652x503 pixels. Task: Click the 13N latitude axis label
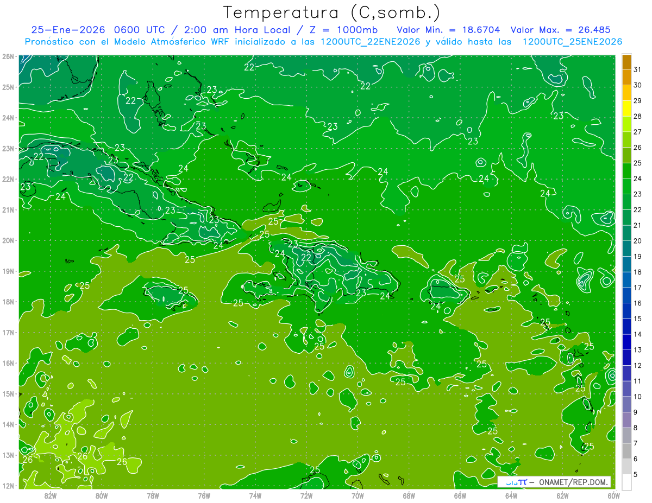(x=8, y=455)
